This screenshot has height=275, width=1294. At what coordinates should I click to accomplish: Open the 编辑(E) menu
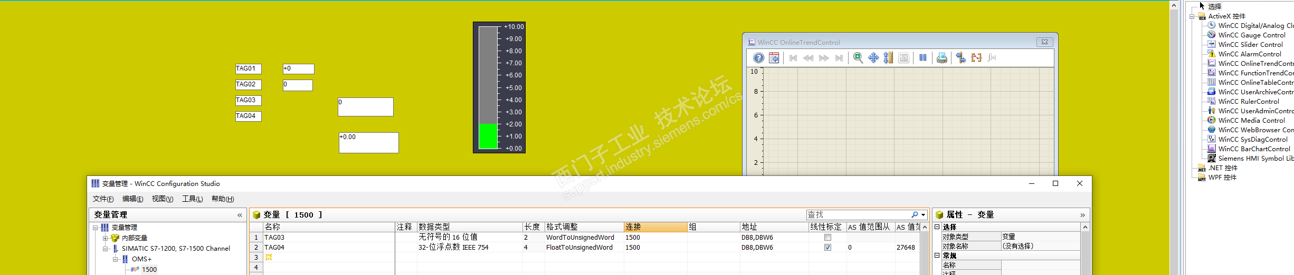(132, 199)
